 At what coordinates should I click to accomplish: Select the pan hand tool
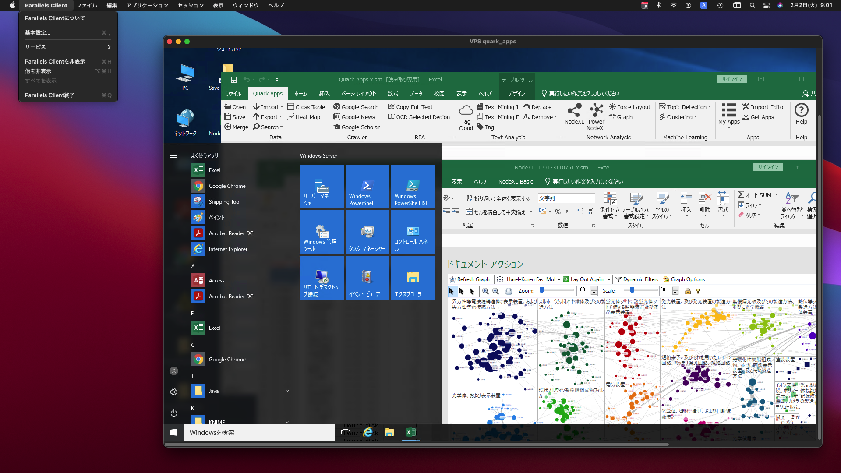pyautogui.click(x=509, y=291)
